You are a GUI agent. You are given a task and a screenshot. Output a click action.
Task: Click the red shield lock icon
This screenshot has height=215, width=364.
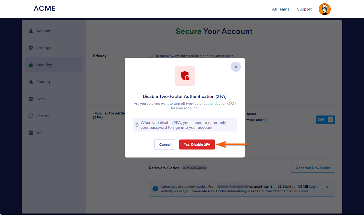coord(185,76)
